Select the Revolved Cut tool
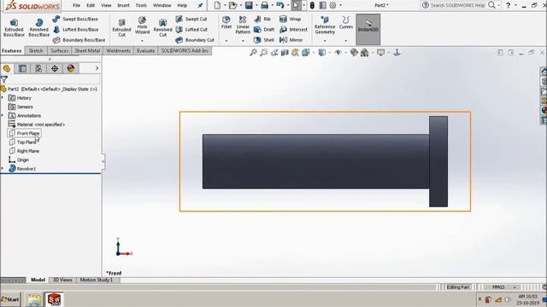 tap(162, 28)
